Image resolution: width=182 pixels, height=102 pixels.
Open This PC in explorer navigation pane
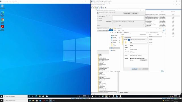pyautogui.click(x=113, y=48)
